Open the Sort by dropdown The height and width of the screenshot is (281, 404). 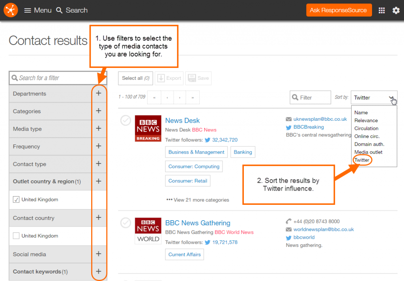(x=374, y=97)
